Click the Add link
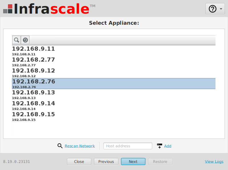The height and width of the screenshot is (170, 228). click(x=168, y=146)
